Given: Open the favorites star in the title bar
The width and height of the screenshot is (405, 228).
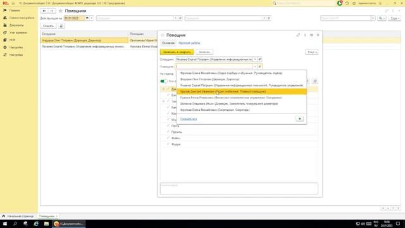Looking at the screenshot, I should click(x=354, y=3).
